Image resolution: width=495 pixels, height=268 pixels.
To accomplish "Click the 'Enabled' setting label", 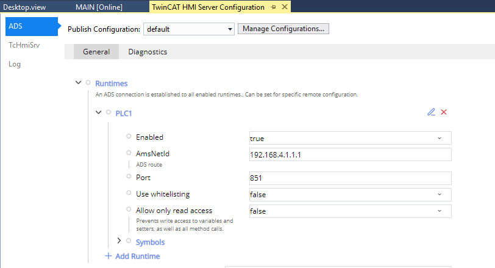I will [x=149, y=137].
